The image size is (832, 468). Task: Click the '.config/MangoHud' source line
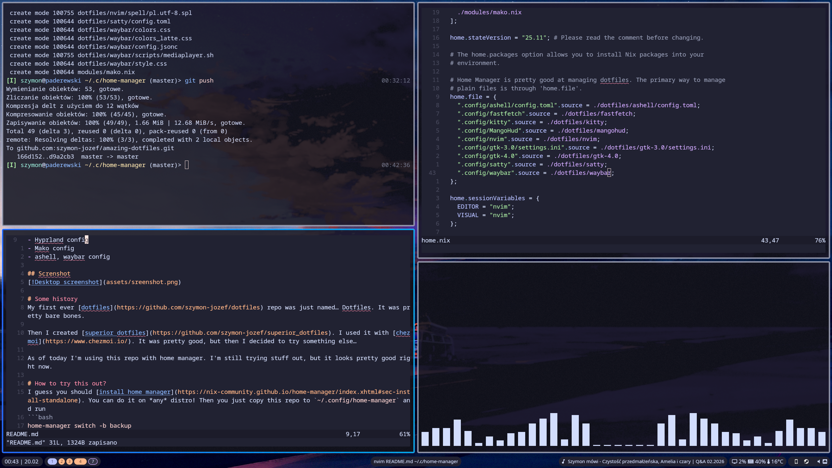[x=543, y=130]
